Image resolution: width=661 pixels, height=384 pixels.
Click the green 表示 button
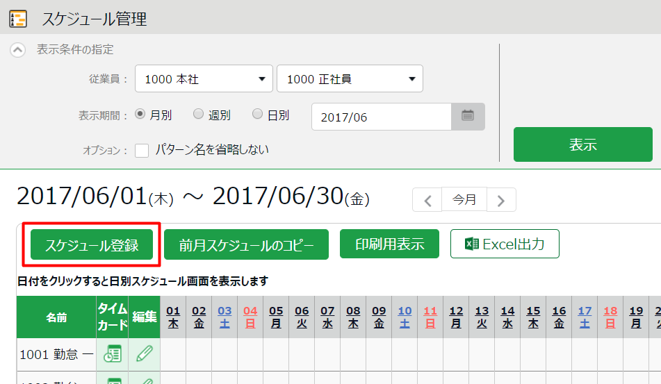582,144
